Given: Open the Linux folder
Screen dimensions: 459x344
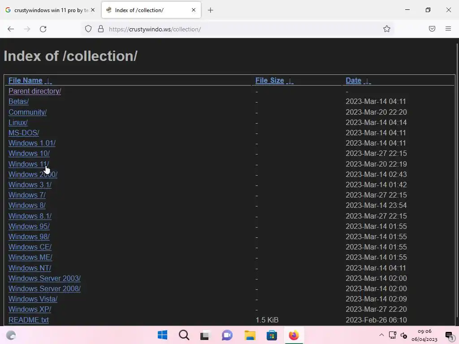Looking at the screenshot, I should point(18,122).
